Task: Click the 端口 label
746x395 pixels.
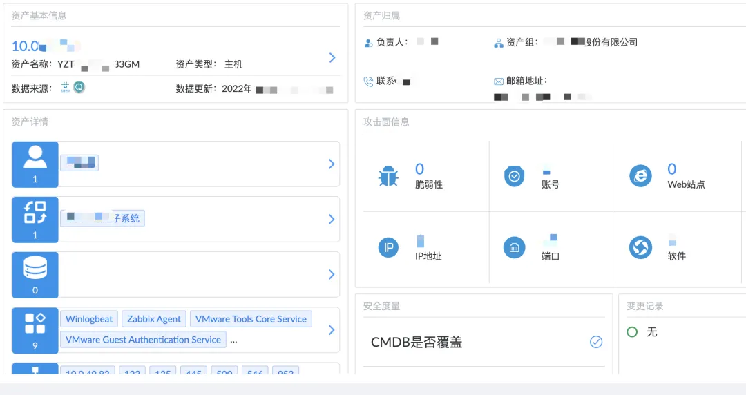Action: [x=551, y=256]
